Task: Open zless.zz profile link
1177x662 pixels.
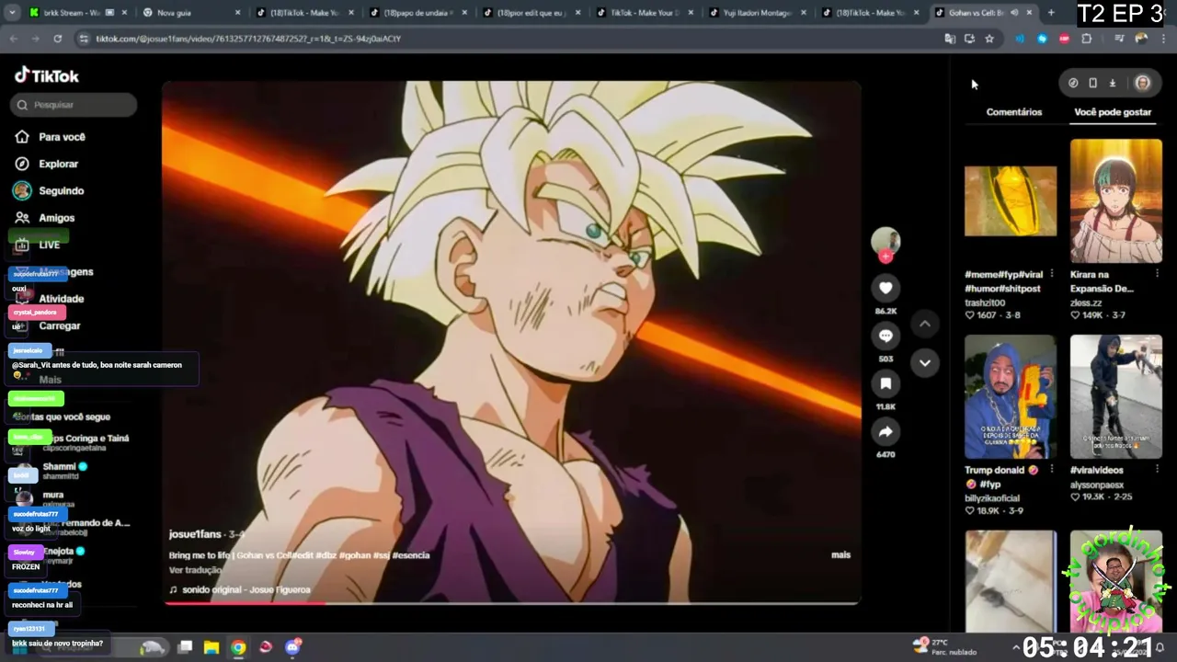Action: pyautogui.click(x=1086, y=302)
